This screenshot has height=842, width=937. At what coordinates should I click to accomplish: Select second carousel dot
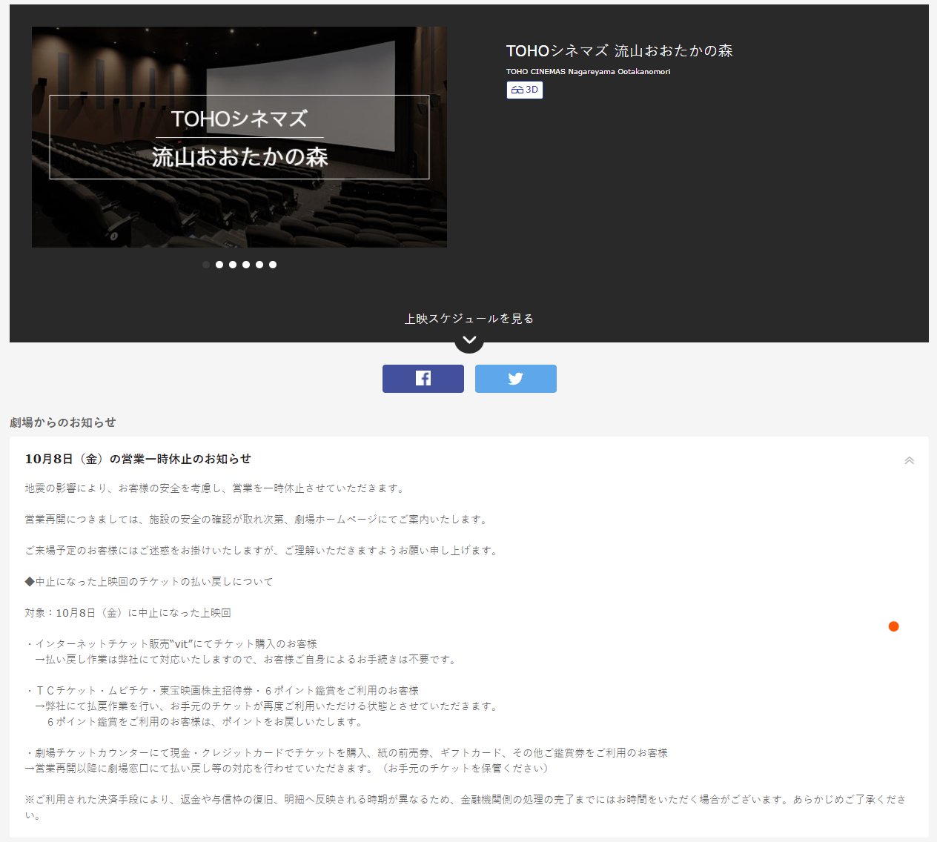[219, 265]
